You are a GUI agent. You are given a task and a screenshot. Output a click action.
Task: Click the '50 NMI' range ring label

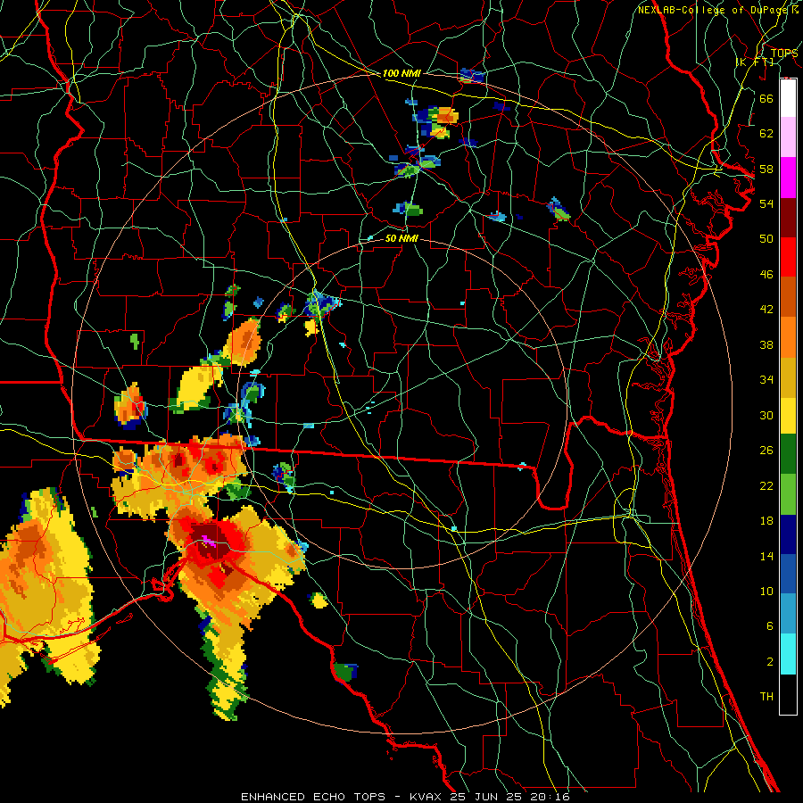401,238
